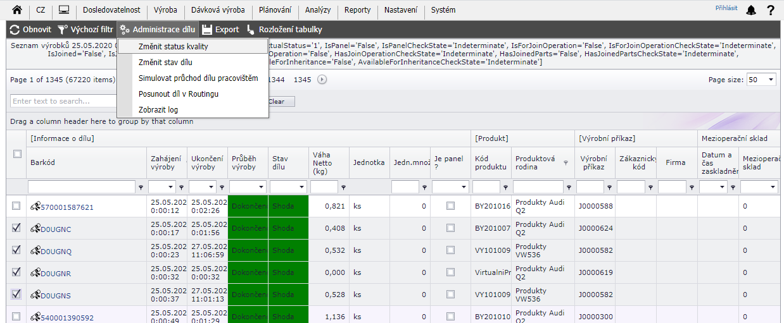Expand the Stav dílu filter dropdown
784x323 pixels.
click(301, 187)
